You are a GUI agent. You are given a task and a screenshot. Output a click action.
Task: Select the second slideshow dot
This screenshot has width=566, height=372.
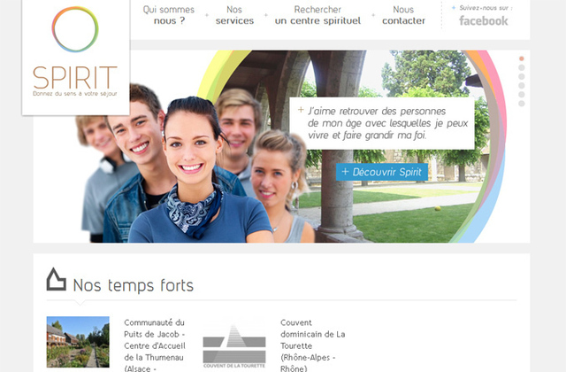pos(521,67)
